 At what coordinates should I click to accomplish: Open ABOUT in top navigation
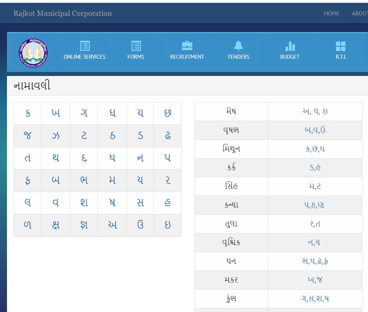click(360, 14)
